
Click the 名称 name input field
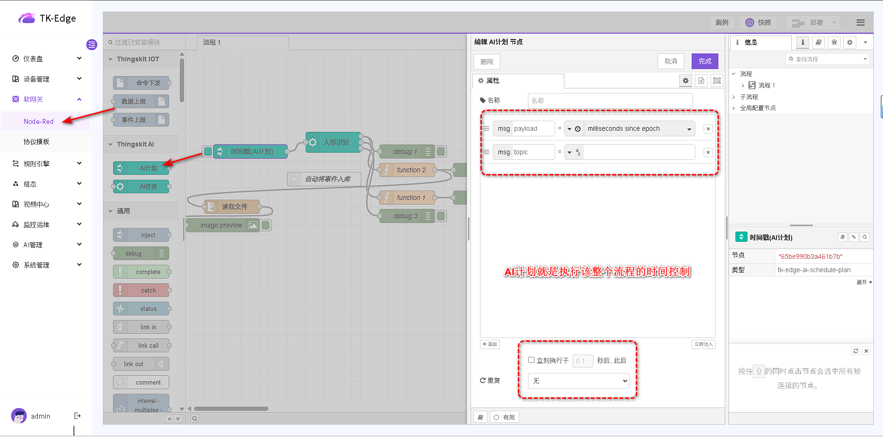pyautogui.click(x=610, y=100)
